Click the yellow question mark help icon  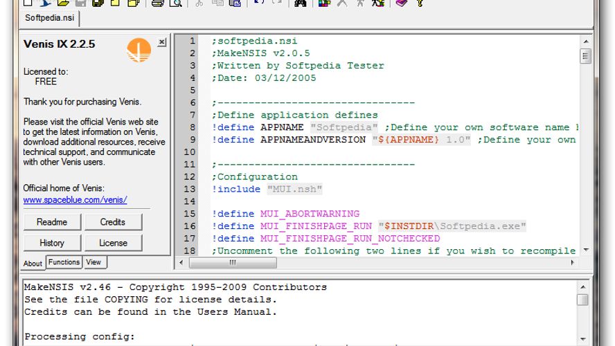[420, 3]
